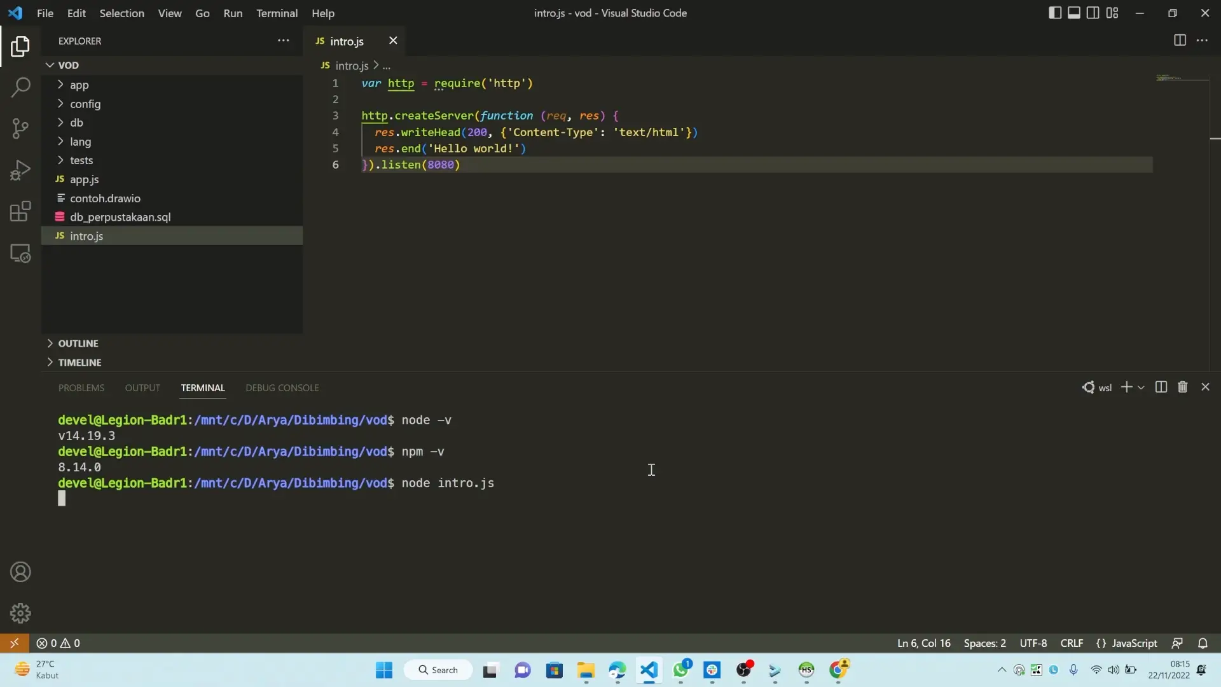1221x687 pixels.
Task: Open the Search view in the activity bar
Action: click(x=21, y=86)
